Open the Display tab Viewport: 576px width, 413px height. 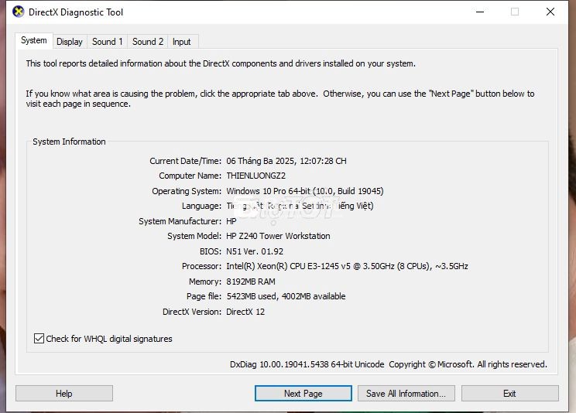click(70, 42)
